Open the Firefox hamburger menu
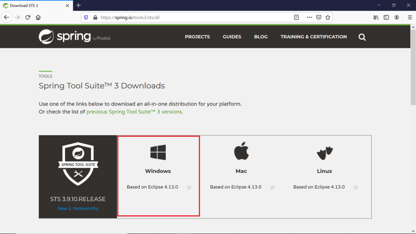 (x=410, y=17)
